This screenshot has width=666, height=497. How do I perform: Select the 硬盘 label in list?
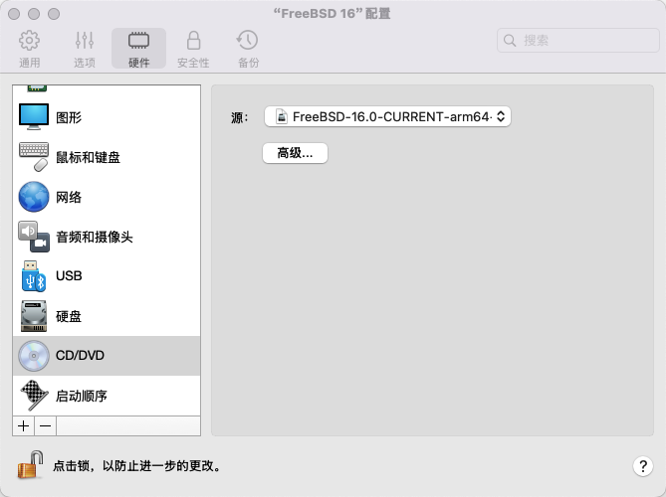coord(69,316)
